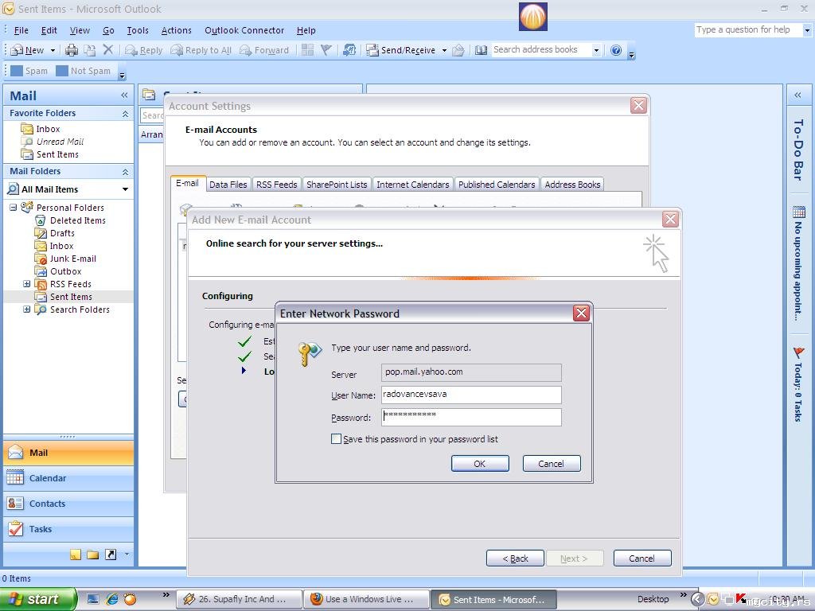Viewport: 815px width, 611px height.
Task: Collapse the Mail Folders section
Action: (x=125, y=172)
